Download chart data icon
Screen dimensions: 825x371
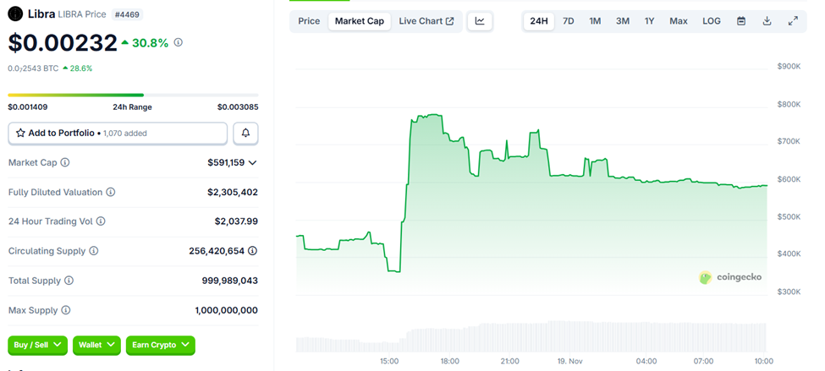pos(767,21)
